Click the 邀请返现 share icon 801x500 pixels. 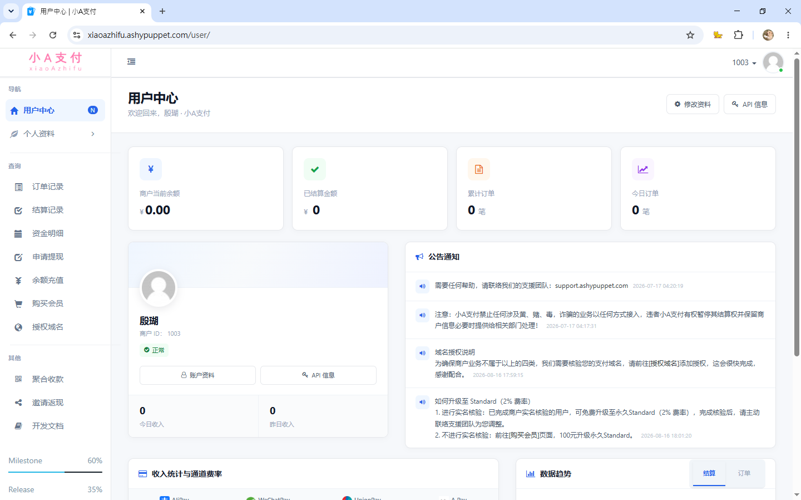click(x=18, y=403)
